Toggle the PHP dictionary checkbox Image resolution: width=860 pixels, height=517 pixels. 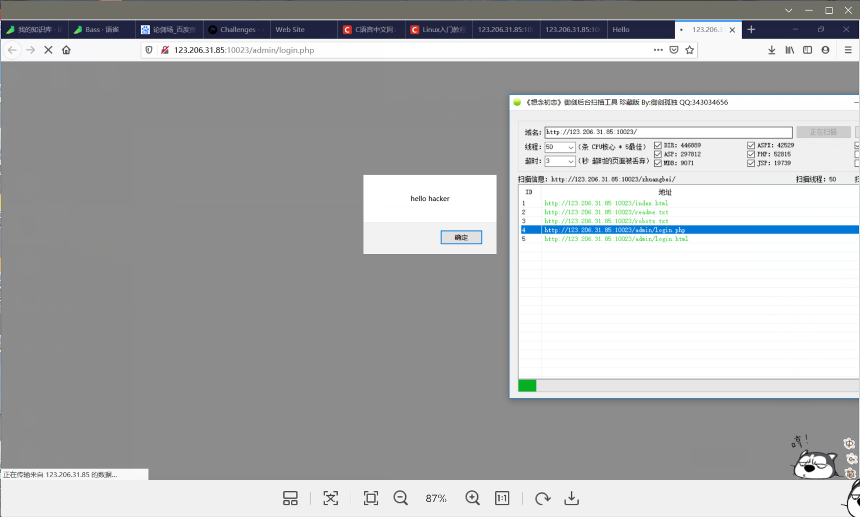pyautogui.click(x=751, y=154)
